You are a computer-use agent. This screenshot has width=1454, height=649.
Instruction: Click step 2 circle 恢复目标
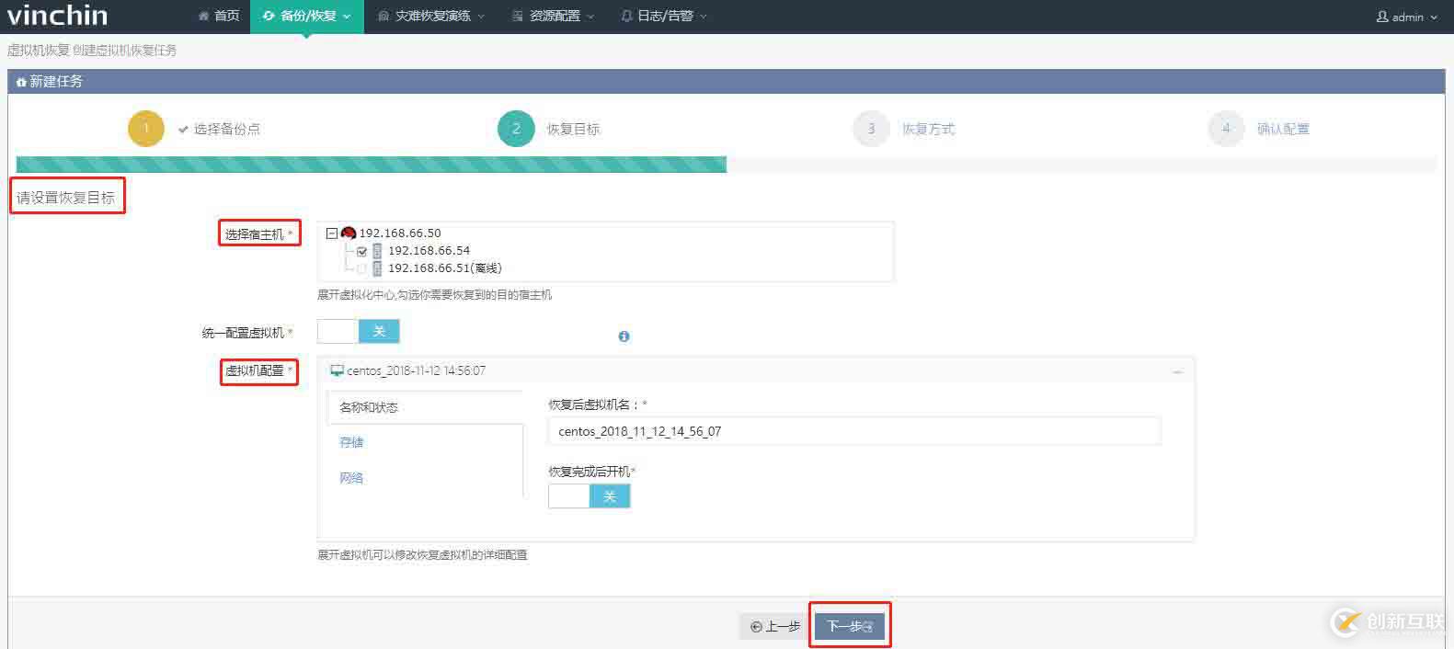[516, 129]
